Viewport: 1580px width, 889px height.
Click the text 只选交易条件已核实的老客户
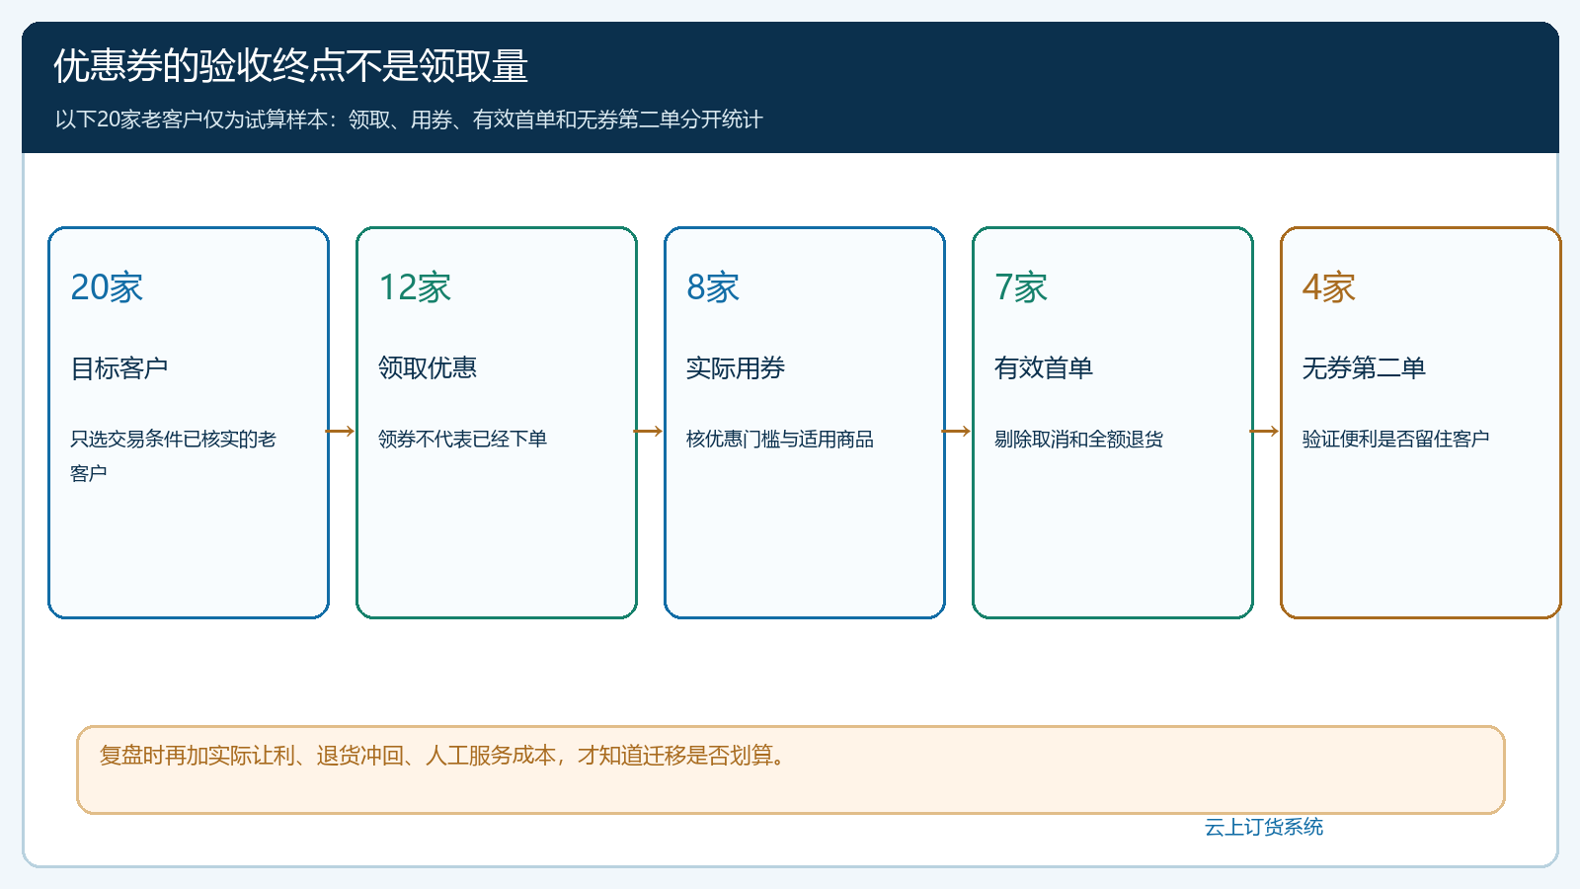point(174,455)
